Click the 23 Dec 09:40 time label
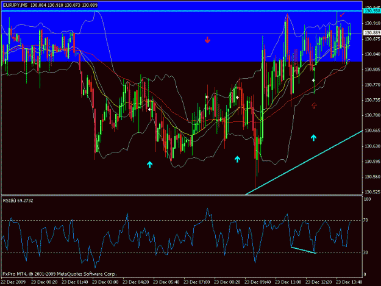Screen dimensions: 381x286 [x=258, y=282]
